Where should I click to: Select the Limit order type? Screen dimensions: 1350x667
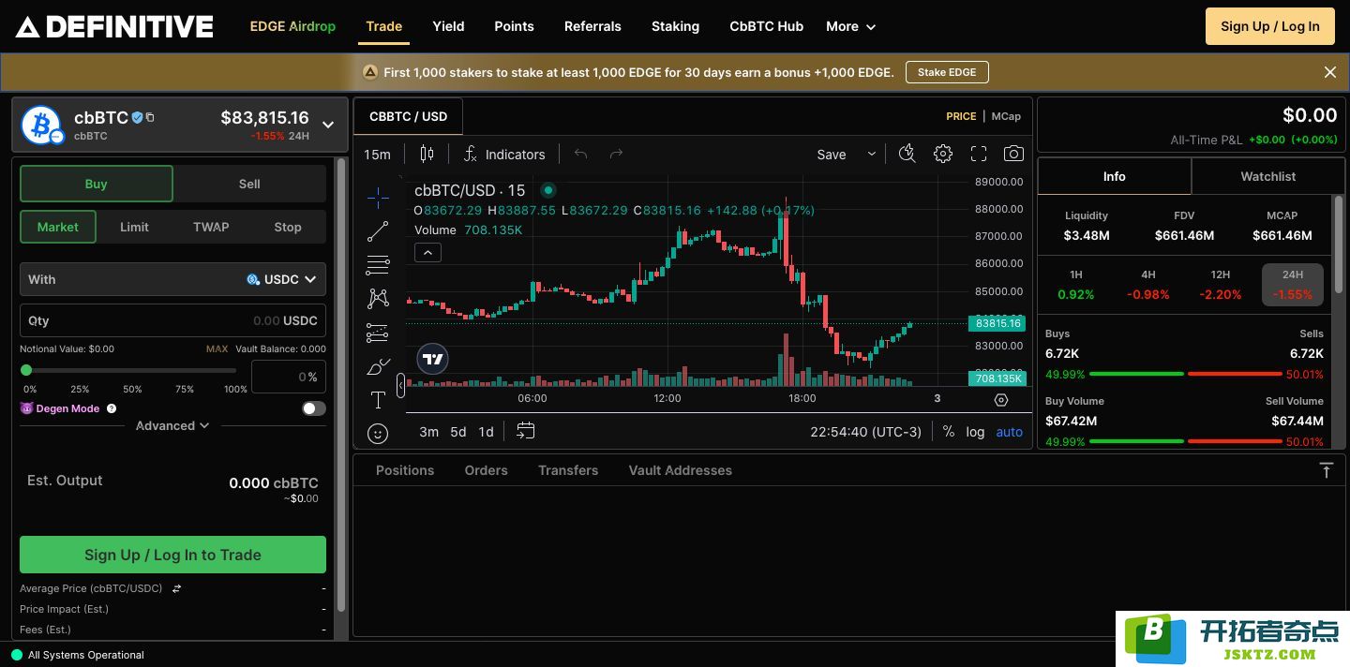click(x=134, y=227)
